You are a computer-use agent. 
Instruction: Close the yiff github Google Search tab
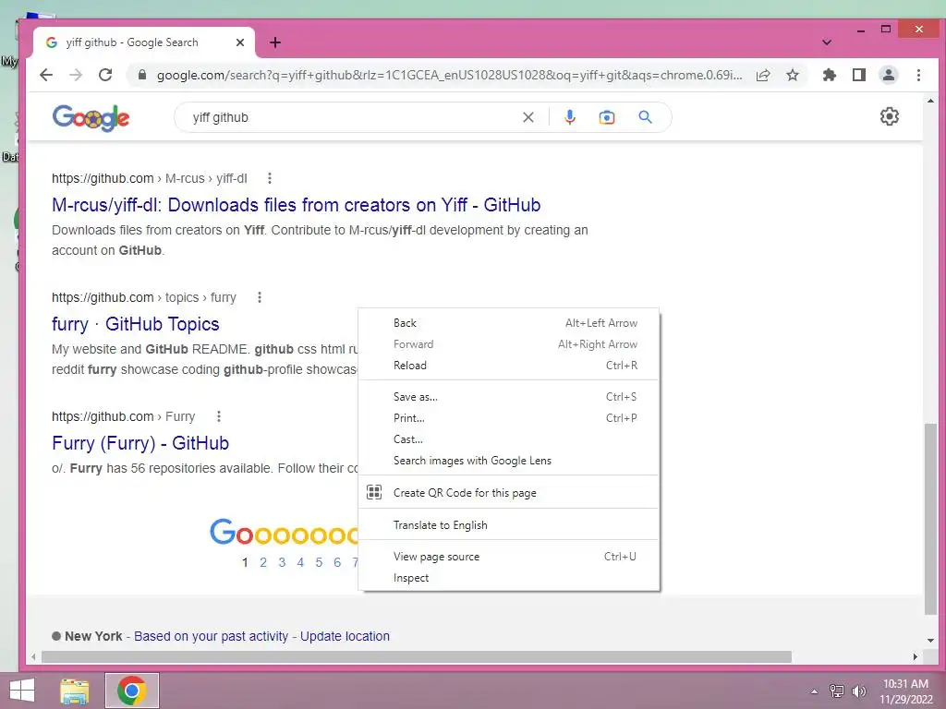tap(240, 42)
